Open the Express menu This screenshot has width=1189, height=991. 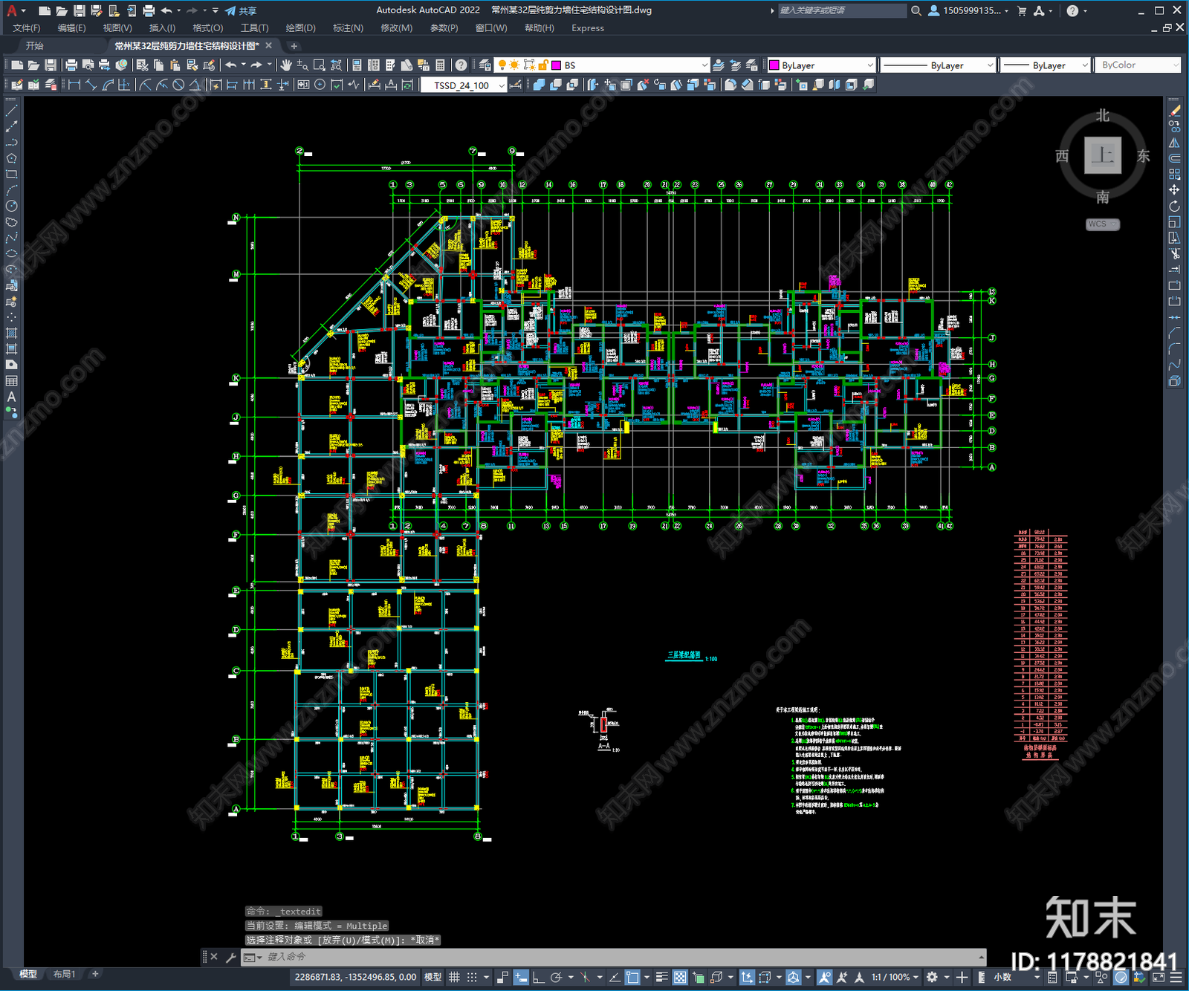tap(588, 28)
